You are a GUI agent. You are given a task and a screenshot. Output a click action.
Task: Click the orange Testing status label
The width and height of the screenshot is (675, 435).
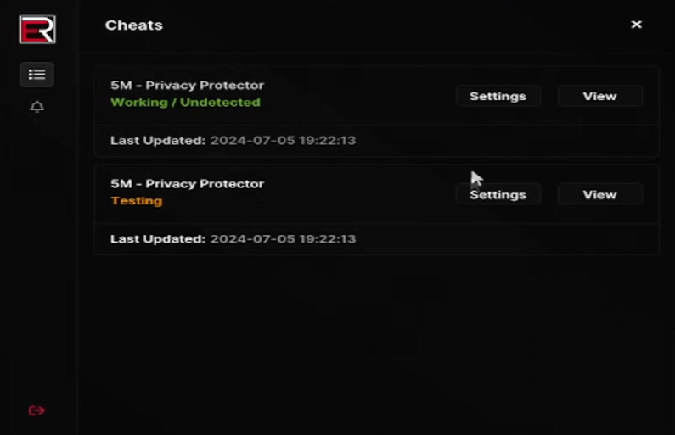tap(136, 201)
